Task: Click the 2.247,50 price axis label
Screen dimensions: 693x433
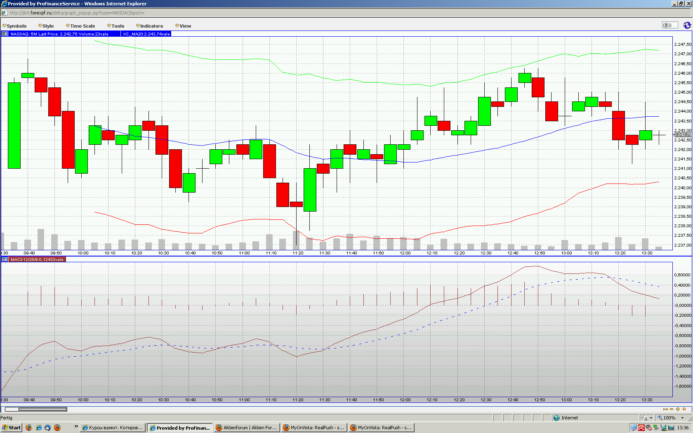Action: [683, 44]
